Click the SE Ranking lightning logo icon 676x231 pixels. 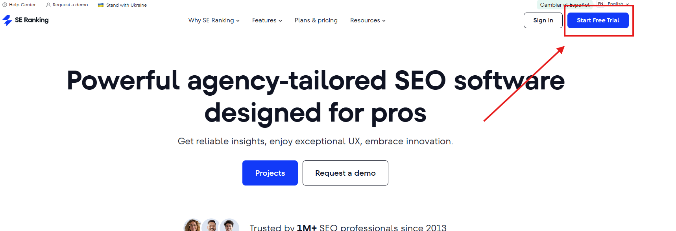pyautogui.click(x=7, y=20)
